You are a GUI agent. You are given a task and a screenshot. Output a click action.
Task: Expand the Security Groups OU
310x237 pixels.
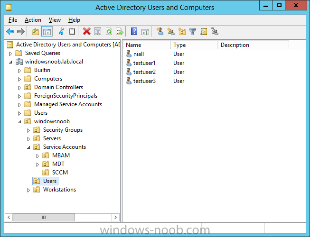[28, 130]
